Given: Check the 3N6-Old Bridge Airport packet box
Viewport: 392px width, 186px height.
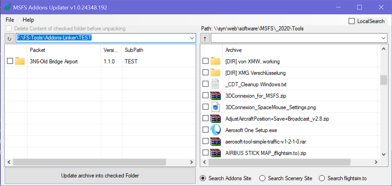Looking at the screenshot, I should [10, 61].
